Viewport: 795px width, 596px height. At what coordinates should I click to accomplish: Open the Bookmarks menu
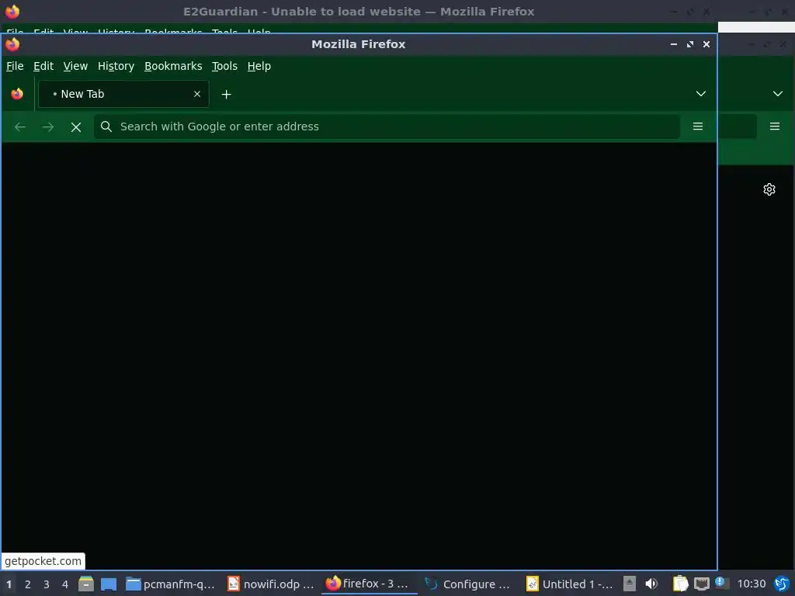173,66
